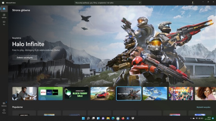Launch Firefox from taskbar
The height and width of the screenshot is (121, 216).
[123, 118]
